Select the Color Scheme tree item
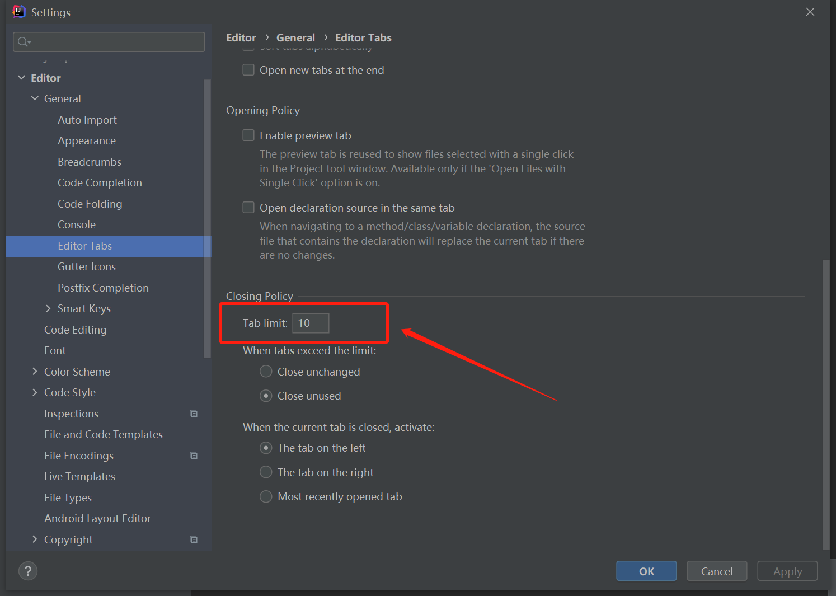The height and width of the screenshot is (596, 836). coord(77,372)
